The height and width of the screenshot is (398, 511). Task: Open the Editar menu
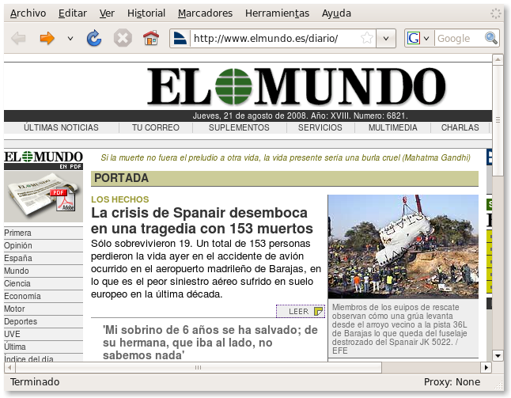(72, 13)
